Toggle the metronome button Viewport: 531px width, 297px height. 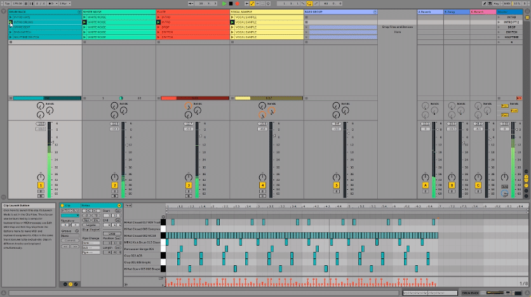click(51, 3)
